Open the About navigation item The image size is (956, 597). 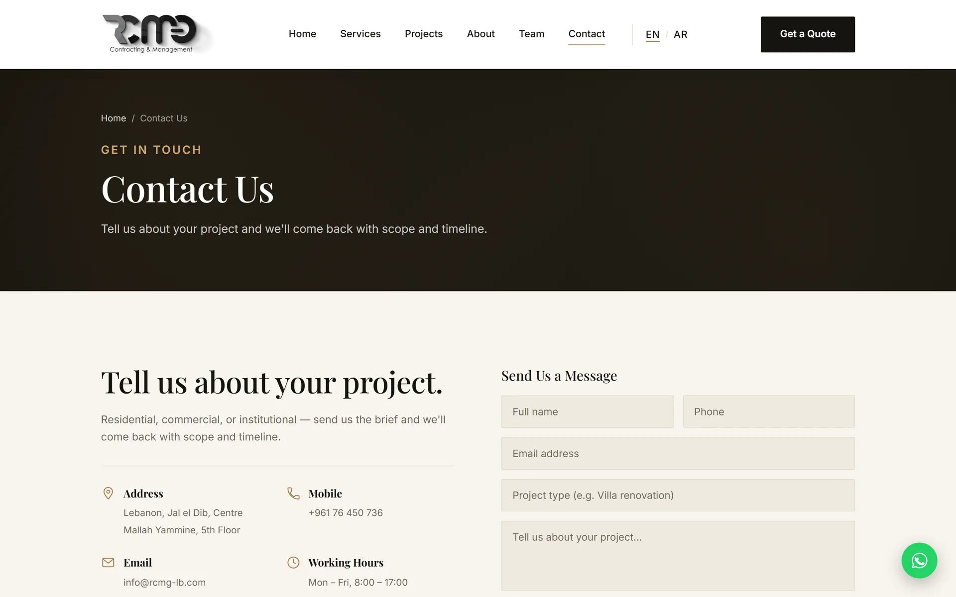tap(480, 34)
